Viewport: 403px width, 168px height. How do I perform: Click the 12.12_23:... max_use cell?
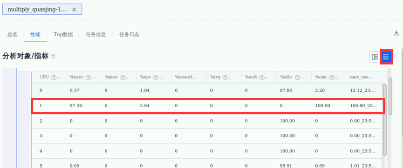(x=363, y=90)
